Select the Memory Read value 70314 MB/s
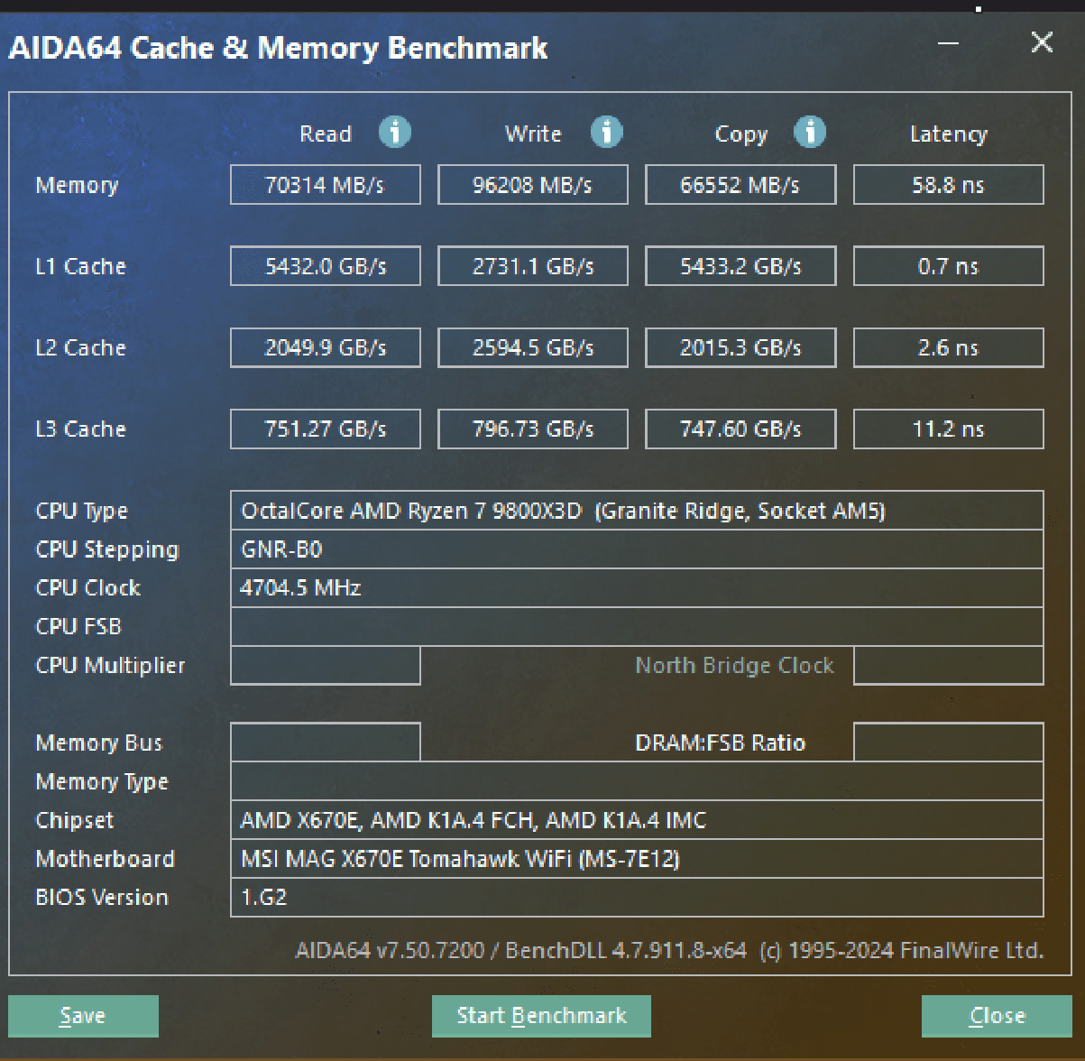Viewport: 1085px width, 1061px height. [x=326, y=185]
